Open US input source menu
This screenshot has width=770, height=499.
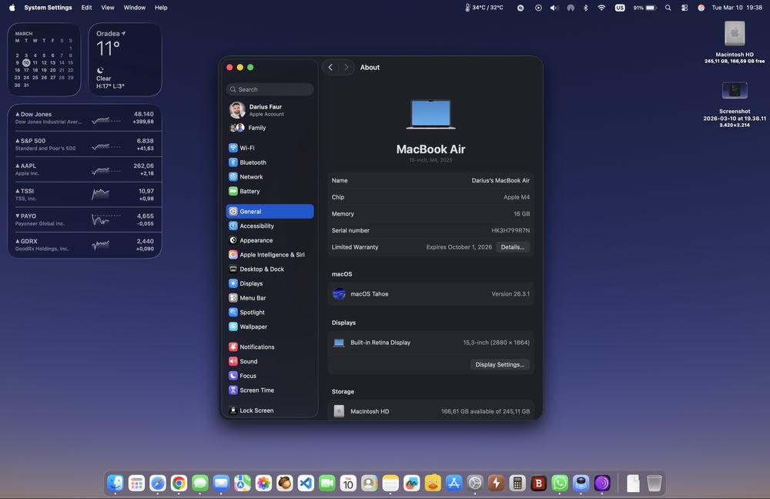click(x=620, y=8)
